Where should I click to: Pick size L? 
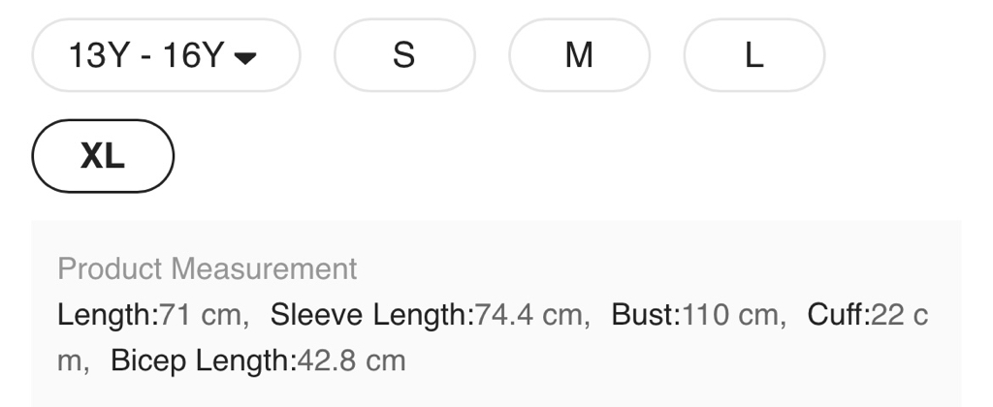(753, 55)
